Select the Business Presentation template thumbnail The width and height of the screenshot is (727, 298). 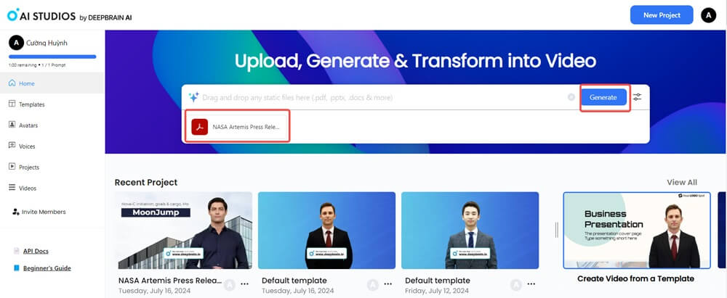point(637,231)
